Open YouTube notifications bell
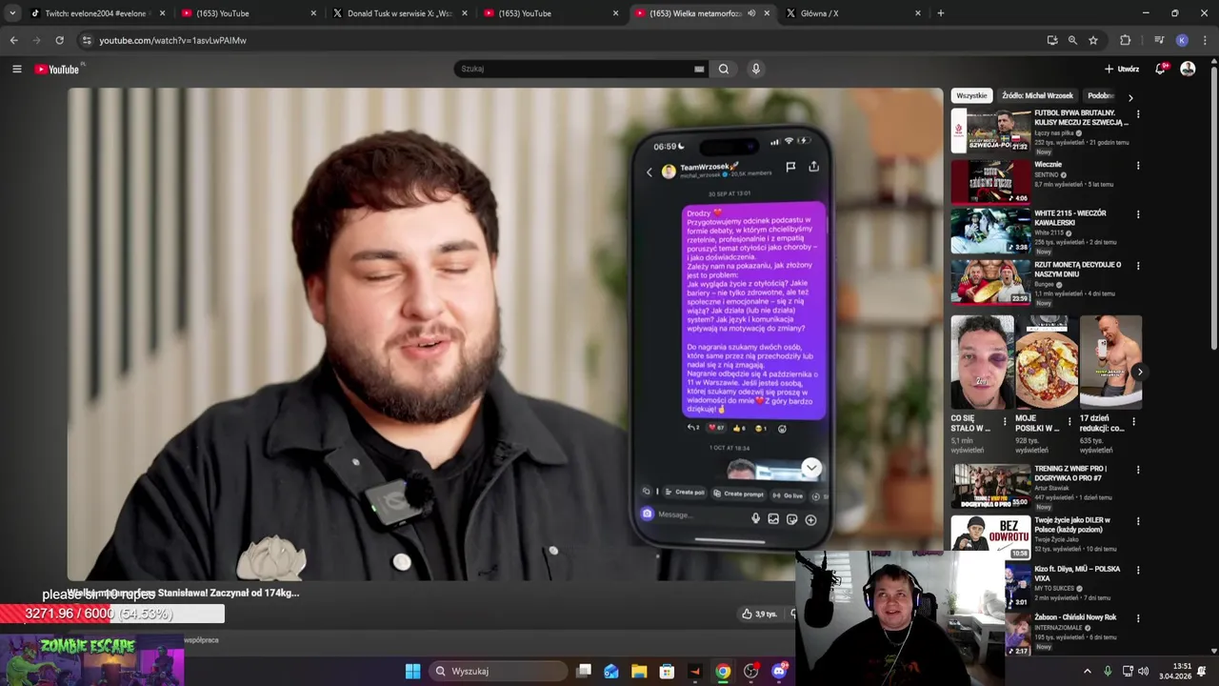Image resolution: width=1219 pixels, height=686 pixels. point(1160,69)
